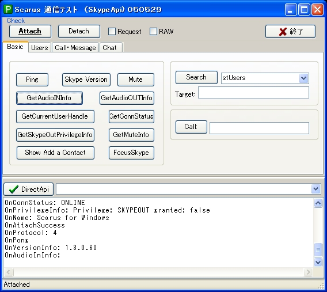
Task: Click GetSkypeOutPrivilegeInfo button
Action: click(x=55, y=135)
